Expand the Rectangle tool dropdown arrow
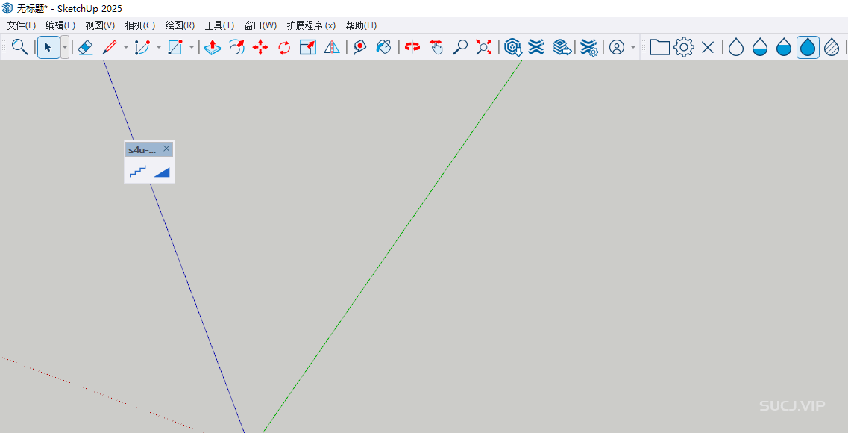The image size is (848, 433). click(x=192, y=47)
